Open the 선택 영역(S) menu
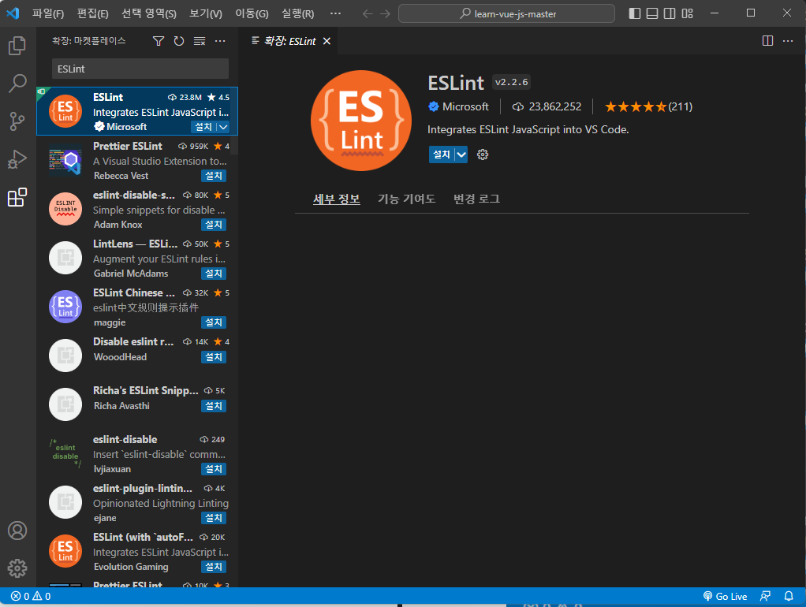This screenshot has height=607, width=806. pyautogui.click(x=148, y=13)
